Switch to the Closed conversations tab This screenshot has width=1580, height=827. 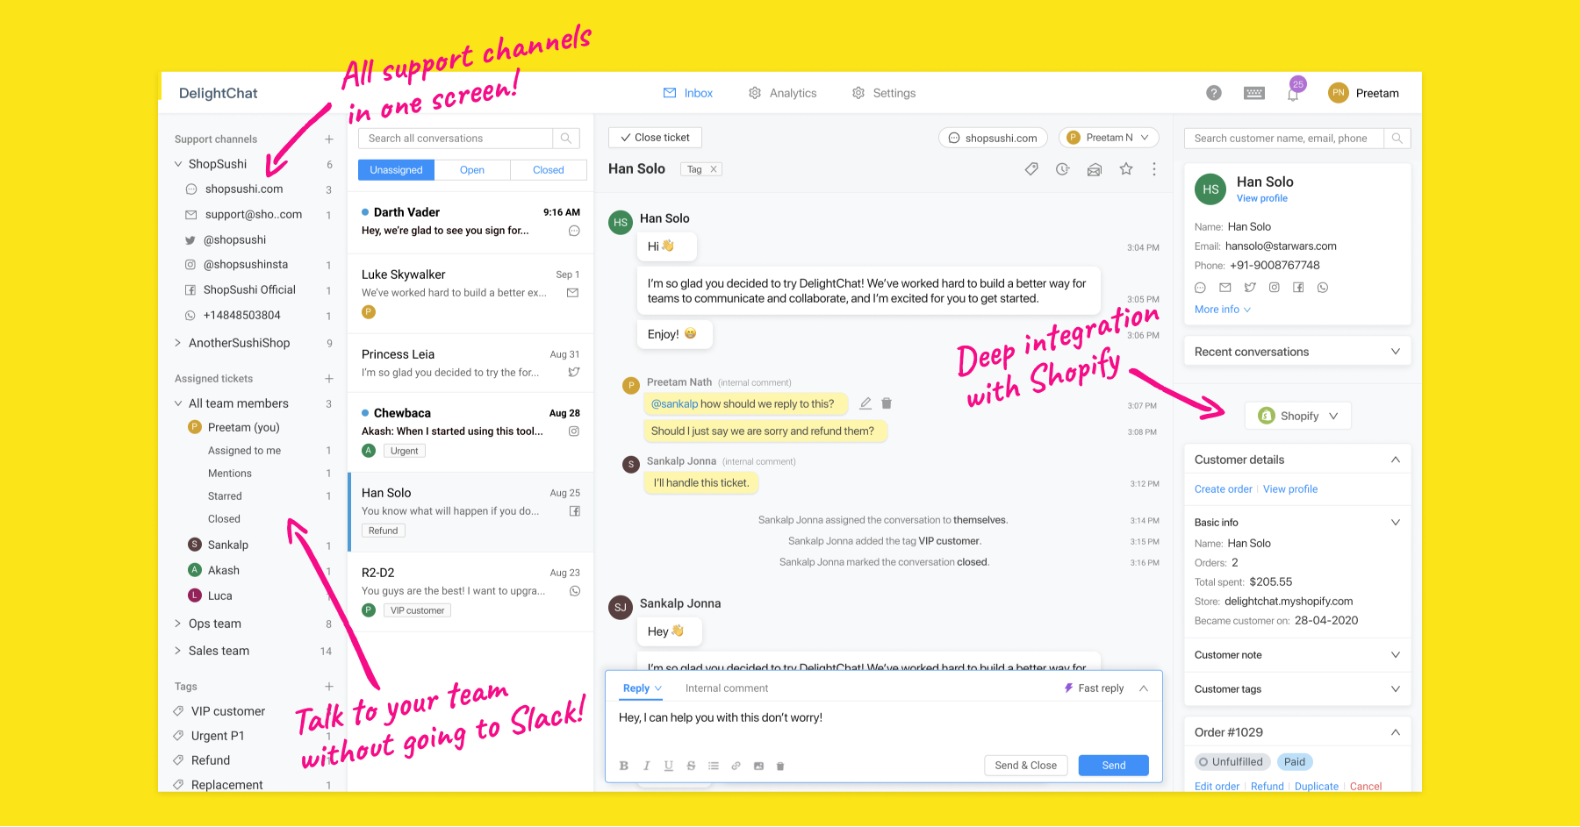click(548, 169)
